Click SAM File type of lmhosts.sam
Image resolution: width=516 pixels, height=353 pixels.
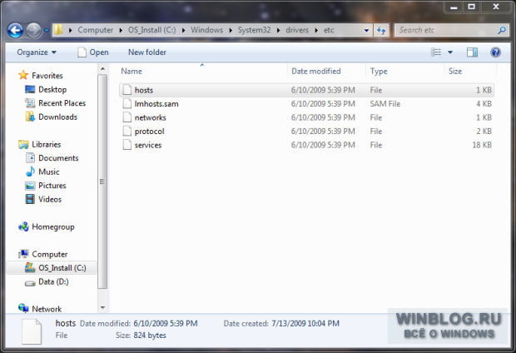coord(385,104)
